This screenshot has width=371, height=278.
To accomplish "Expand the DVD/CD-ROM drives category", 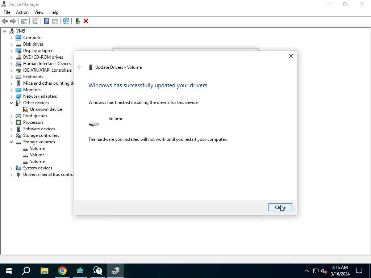I will (x=11, y=57).
